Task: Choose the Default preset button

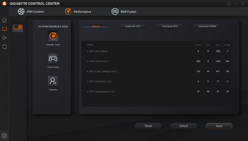Action: [95, 26]
